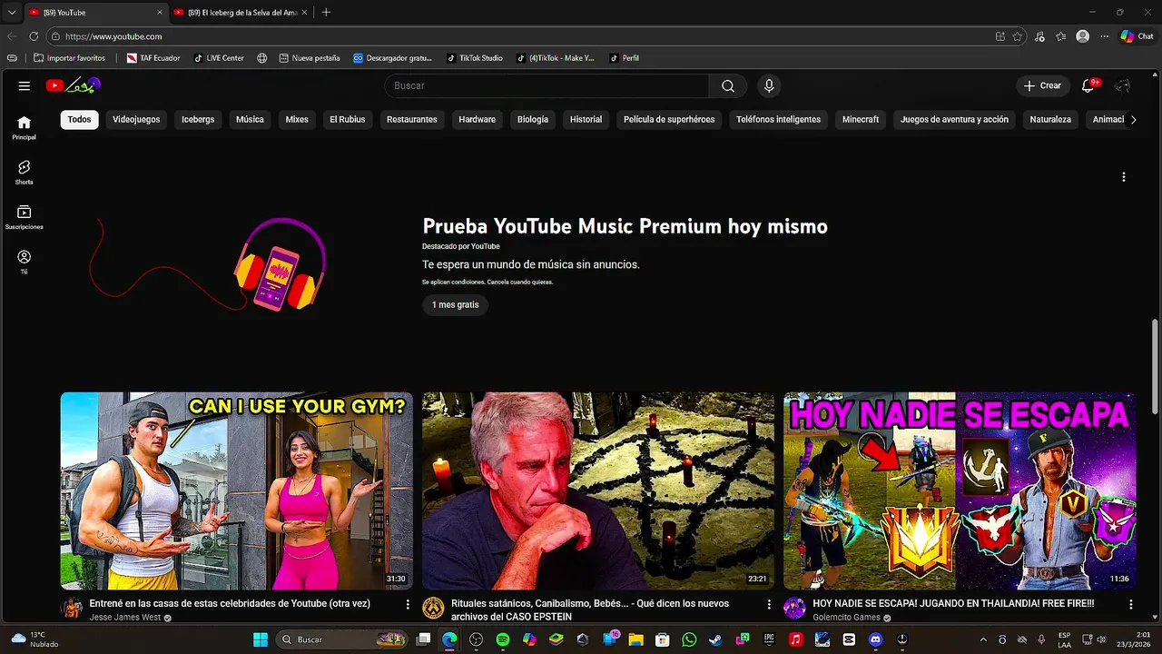The image size is (1162, 654).
Task: Go to Principal home in sidebar
Action: [x=25, y=128]
